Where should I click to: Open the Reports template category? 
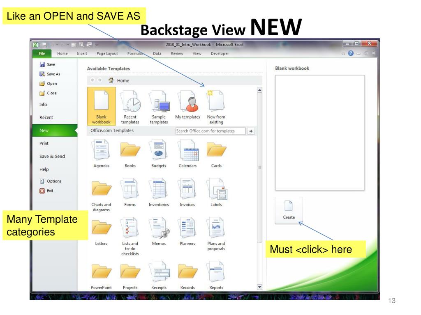pos(216,276)
